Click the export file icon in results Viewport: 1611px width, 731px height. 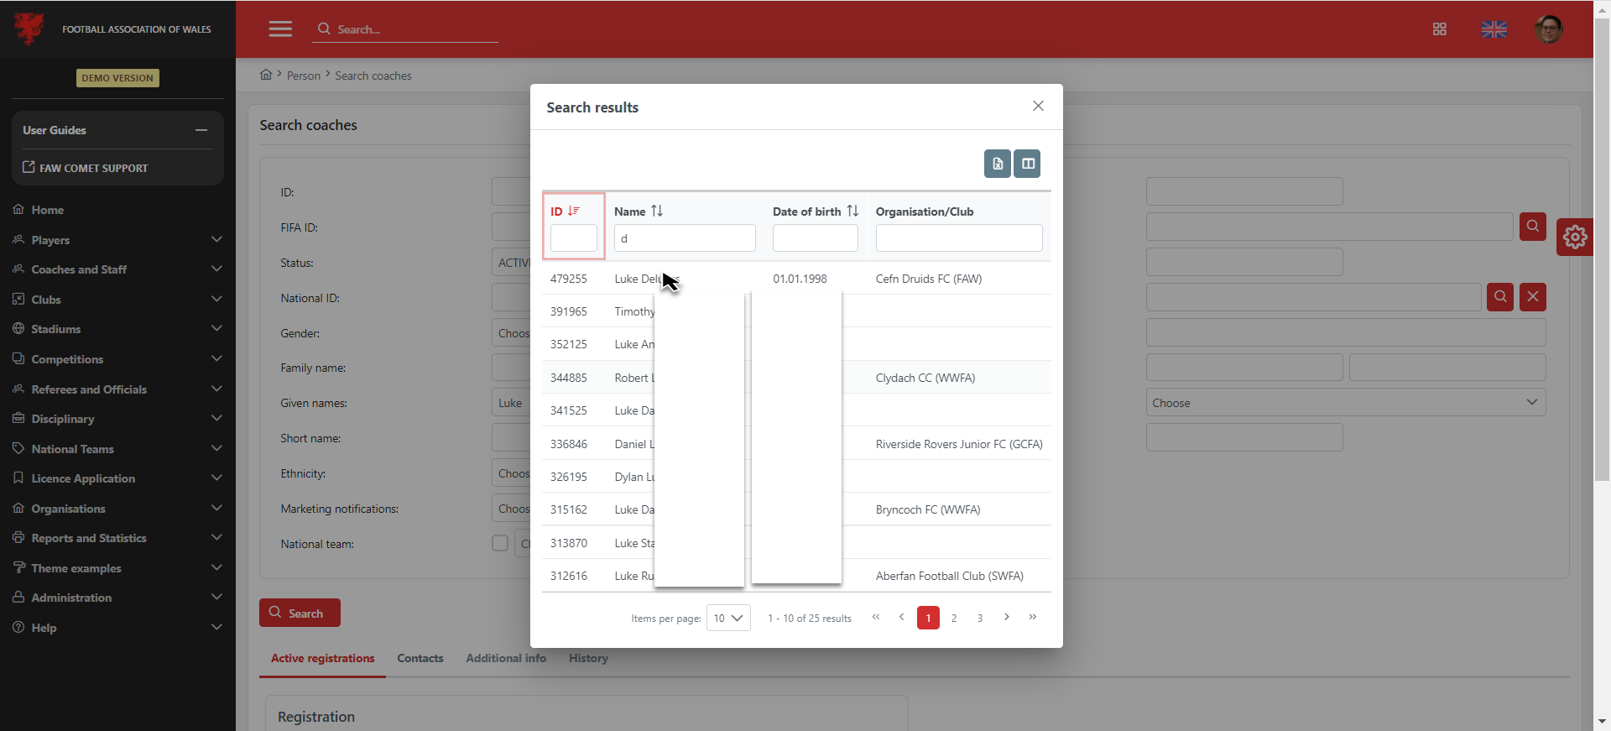tap(997, 164)
